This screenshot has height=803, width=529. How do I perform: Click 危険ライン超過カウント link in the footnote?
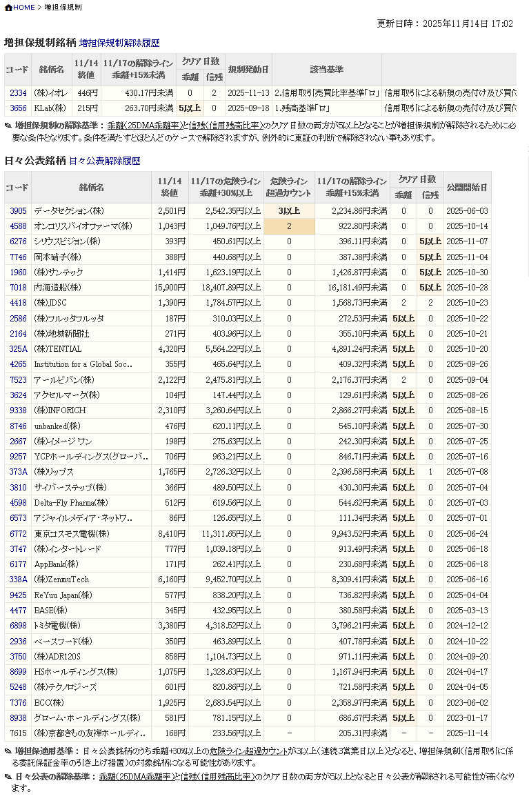pos(249,751)
